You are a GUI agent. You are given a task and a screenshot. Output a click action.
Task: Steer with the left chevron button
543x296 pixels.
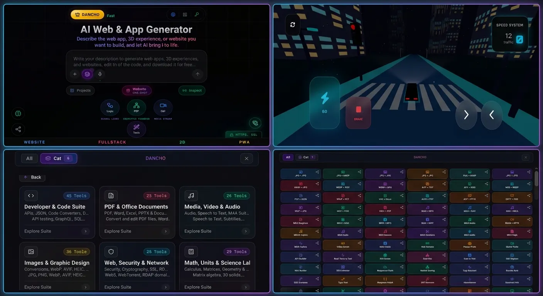(492, 115)
